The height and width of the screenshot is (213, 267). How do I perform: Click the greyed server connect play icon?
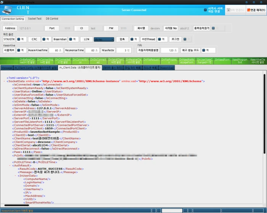point(228,10)
